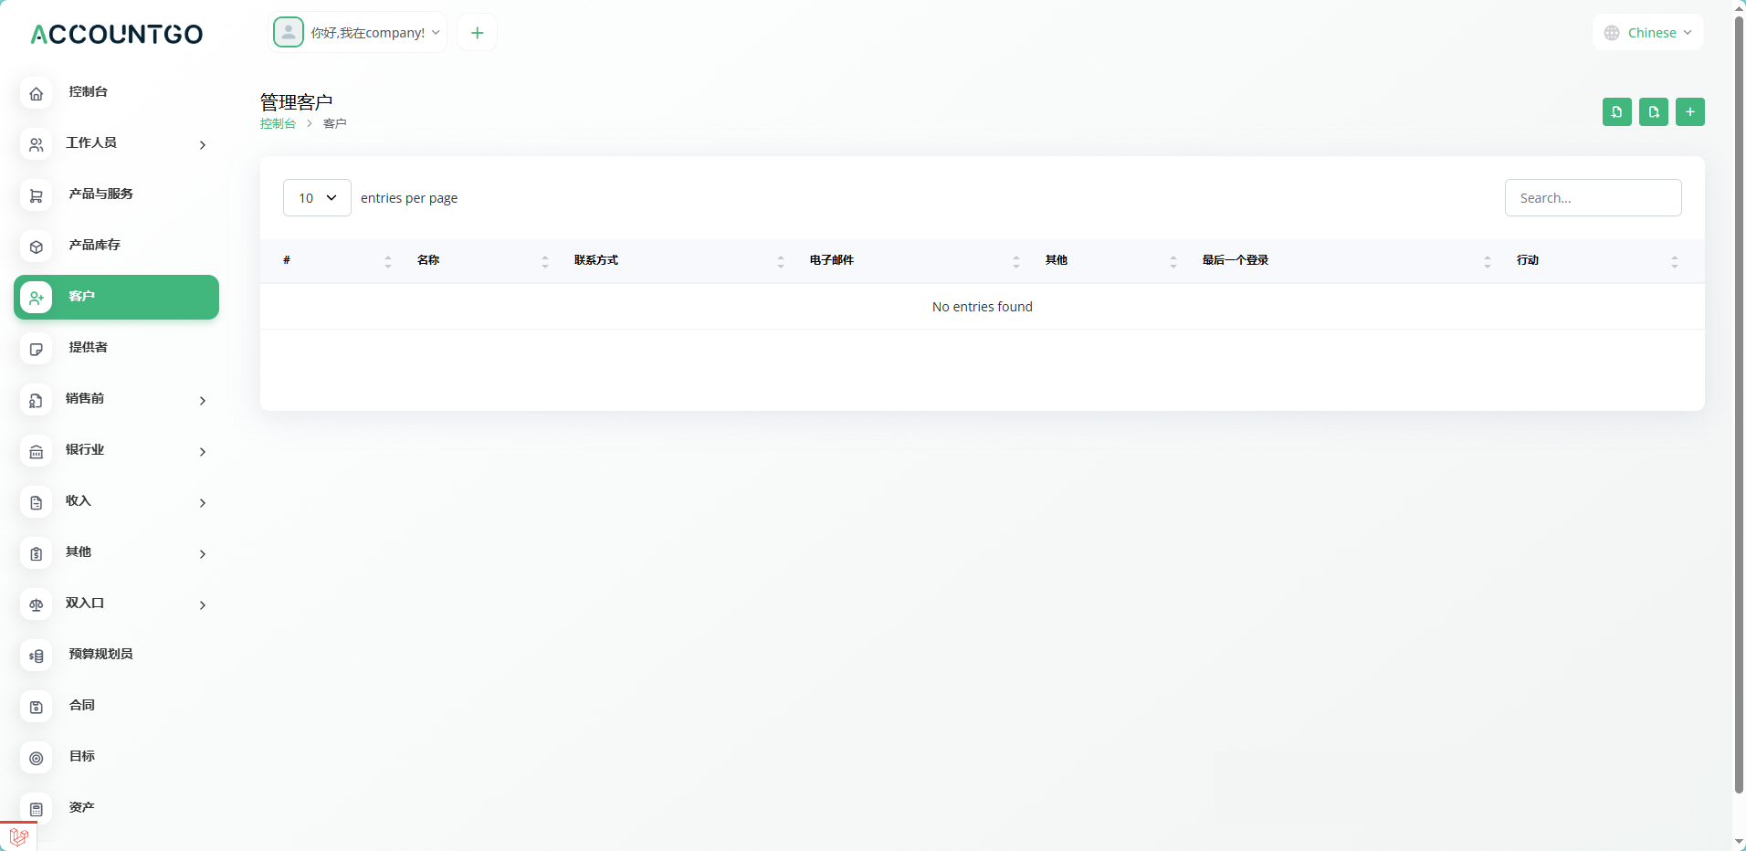Open 控制台 dashboard from sidebar

tap(88, 92)
